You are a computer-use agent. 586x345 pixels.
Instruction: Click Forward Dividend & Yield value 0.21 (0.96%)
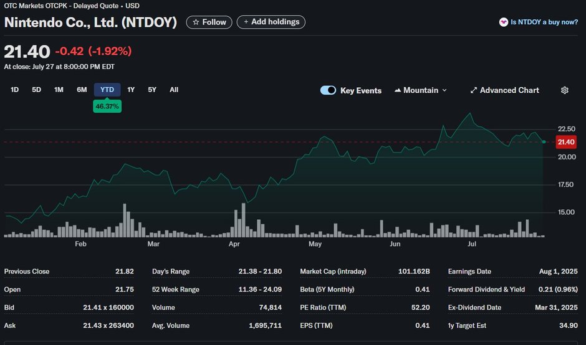click(558, 290)
